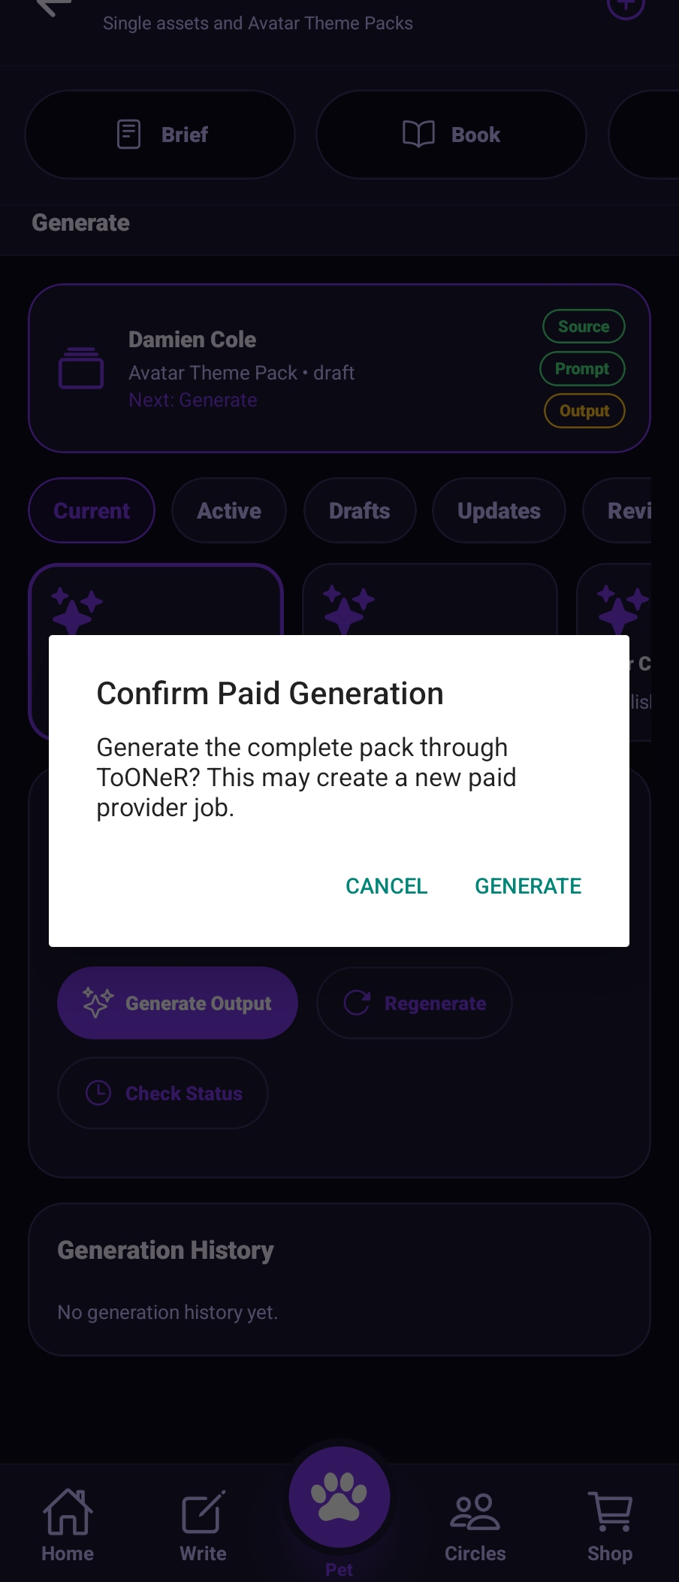The image size is (679, 1582).
Task: Click the theme pack stack icon
Action: click(x=81, y=368)
